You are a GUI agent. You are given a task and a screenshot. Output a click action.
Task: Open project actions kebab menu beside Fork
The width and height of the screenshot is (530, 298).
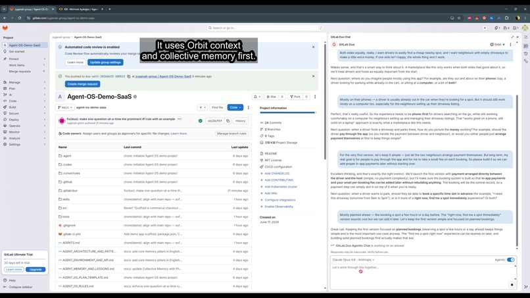(x=315, y=97)
